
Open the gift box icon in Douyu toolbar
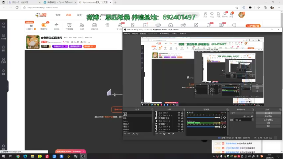(x=107, y=25)
